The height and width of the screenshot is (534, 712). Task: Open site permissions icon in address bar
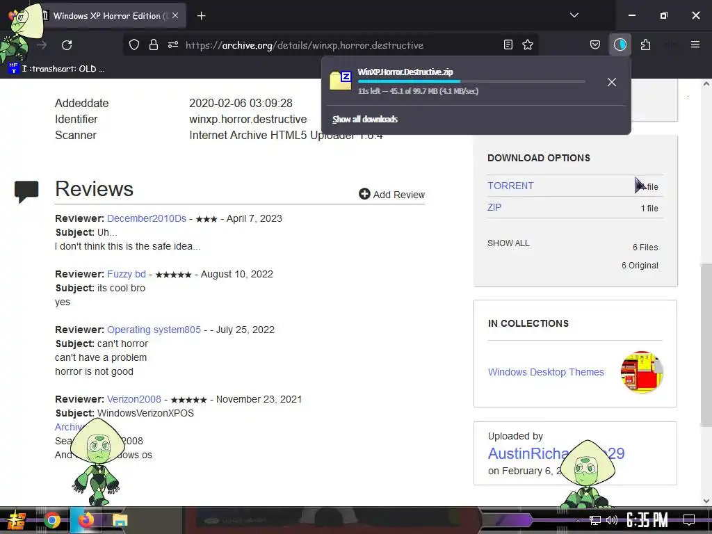point(173,44)
